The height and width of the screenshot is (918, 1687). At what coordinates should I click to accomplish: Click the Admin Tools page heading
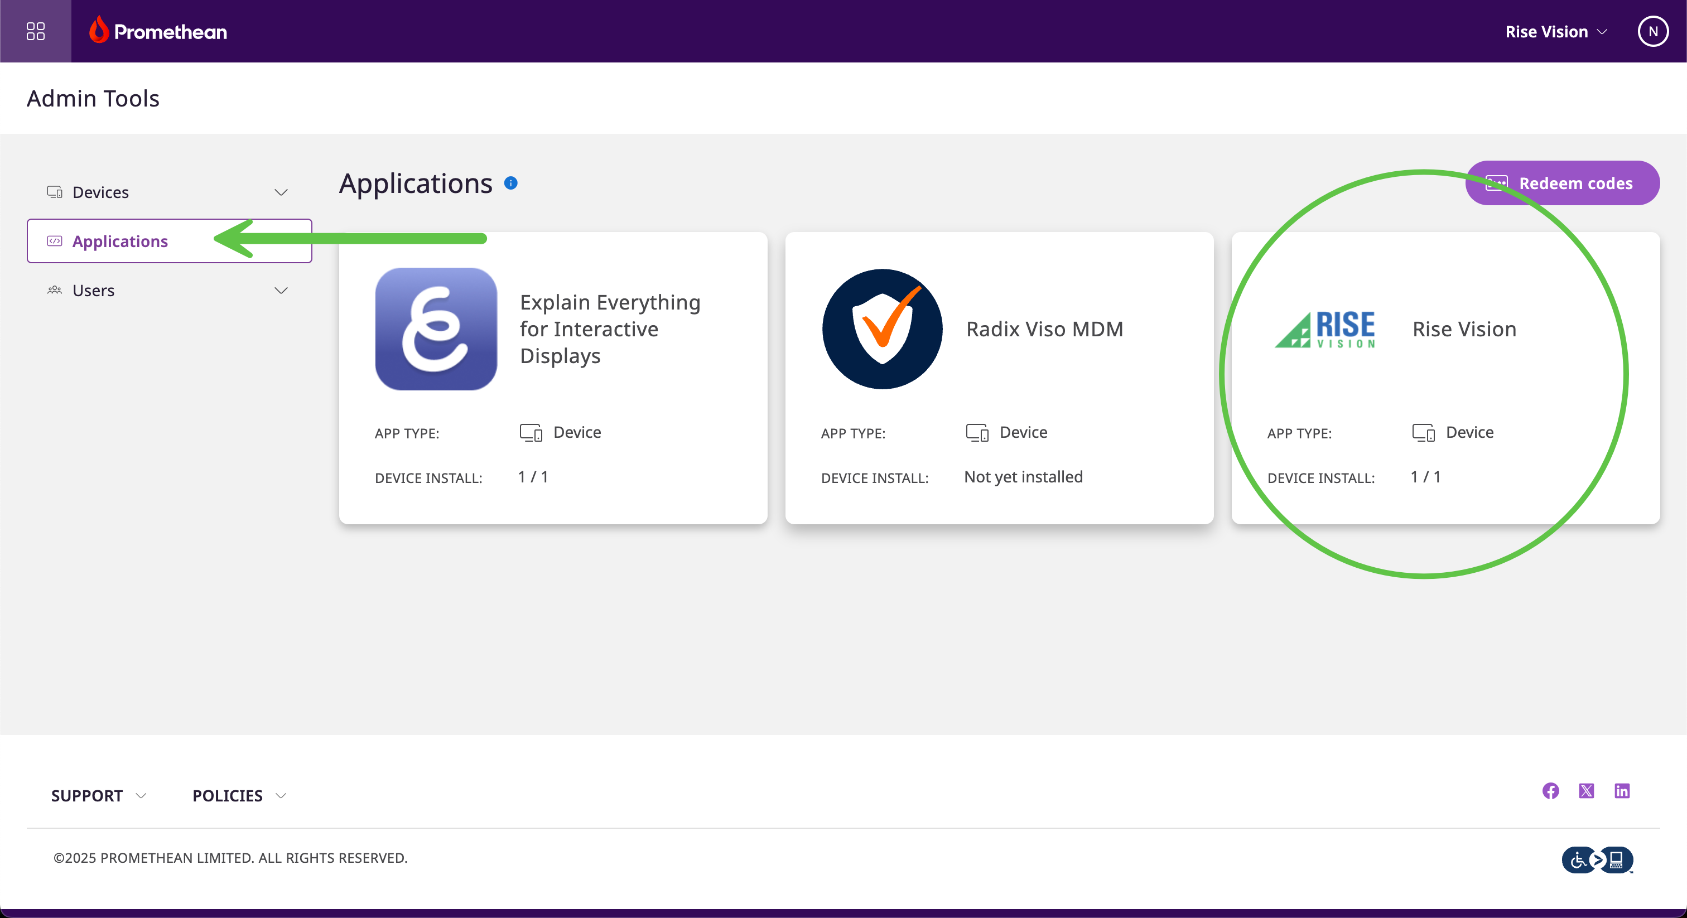point(93,98)
